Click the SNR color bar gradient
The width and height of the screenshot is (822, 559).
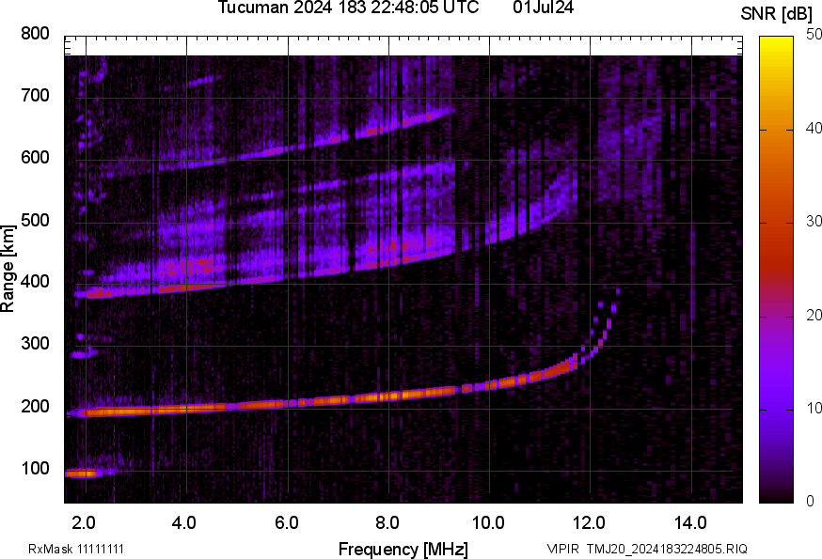pyautogui.click(x=777, y=270)
